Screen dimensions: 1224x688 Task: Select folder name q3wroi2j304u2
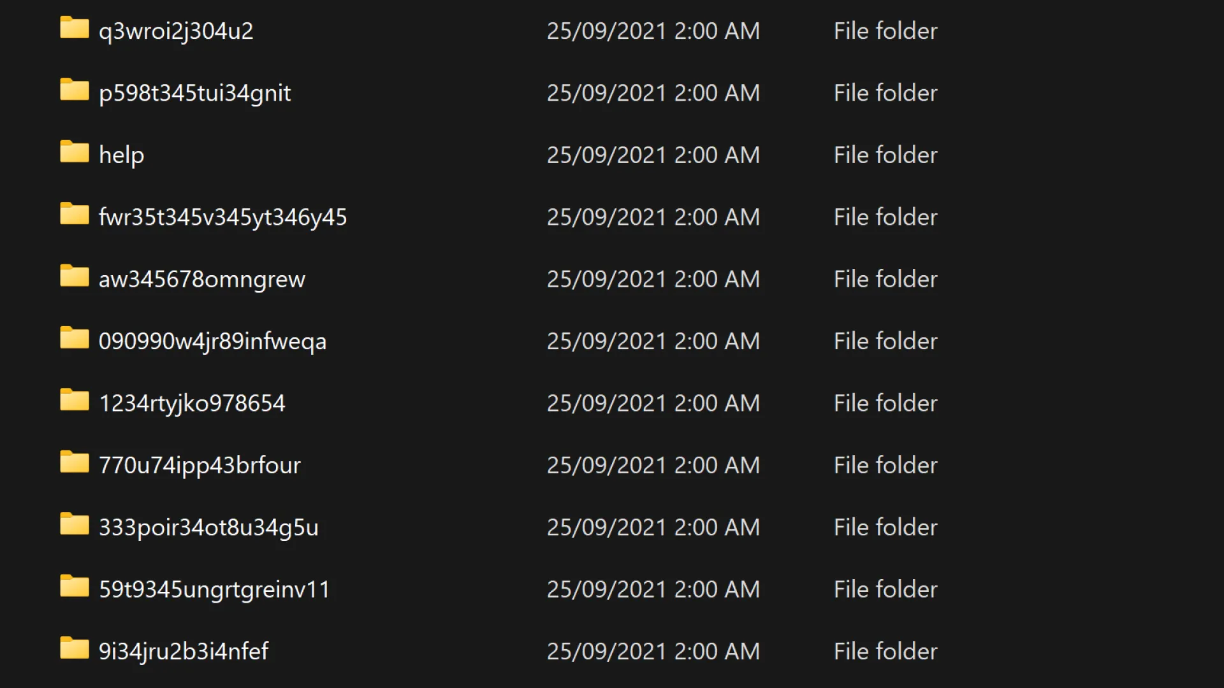coord(176,31)
